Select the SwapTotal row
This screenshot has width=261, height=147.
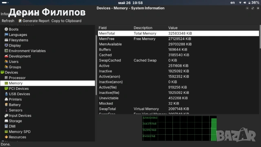(x=179, y=109)
